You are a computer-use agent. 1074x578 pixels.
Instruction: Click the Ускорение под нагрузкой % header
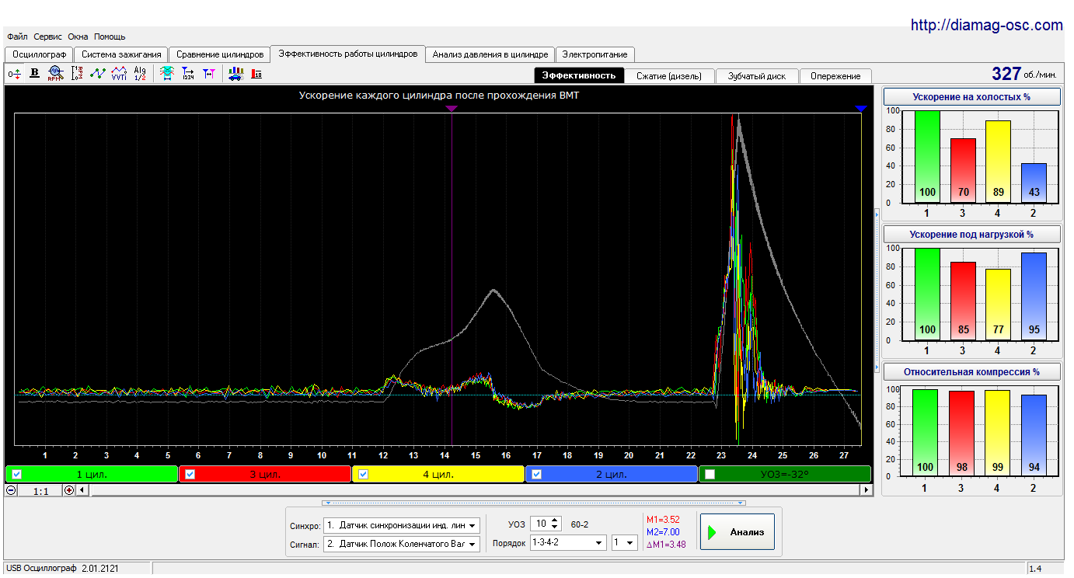(x=972, y=234)
